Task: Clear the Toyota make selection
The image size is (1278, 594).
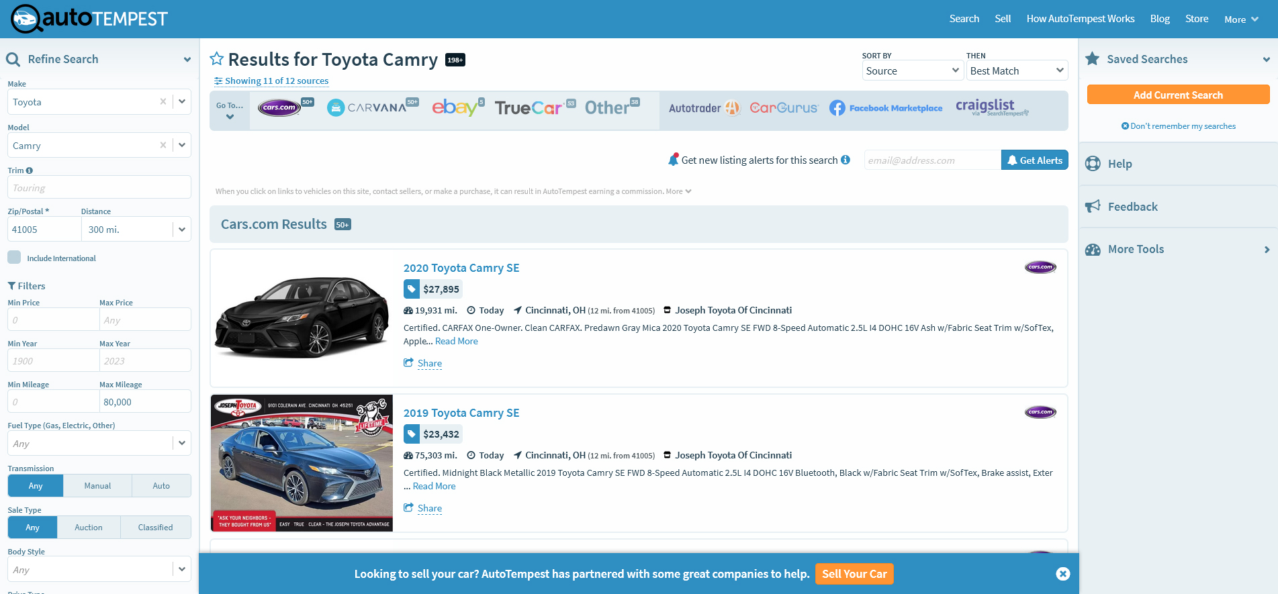Action: coord(163,101)
